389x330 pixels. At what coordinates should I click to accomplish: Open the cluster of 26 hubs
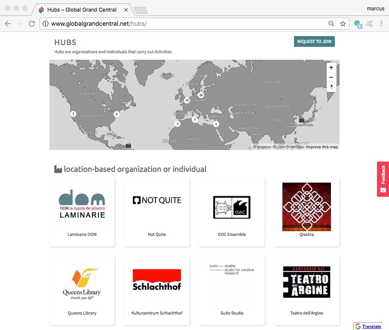(x=201, y=95)
